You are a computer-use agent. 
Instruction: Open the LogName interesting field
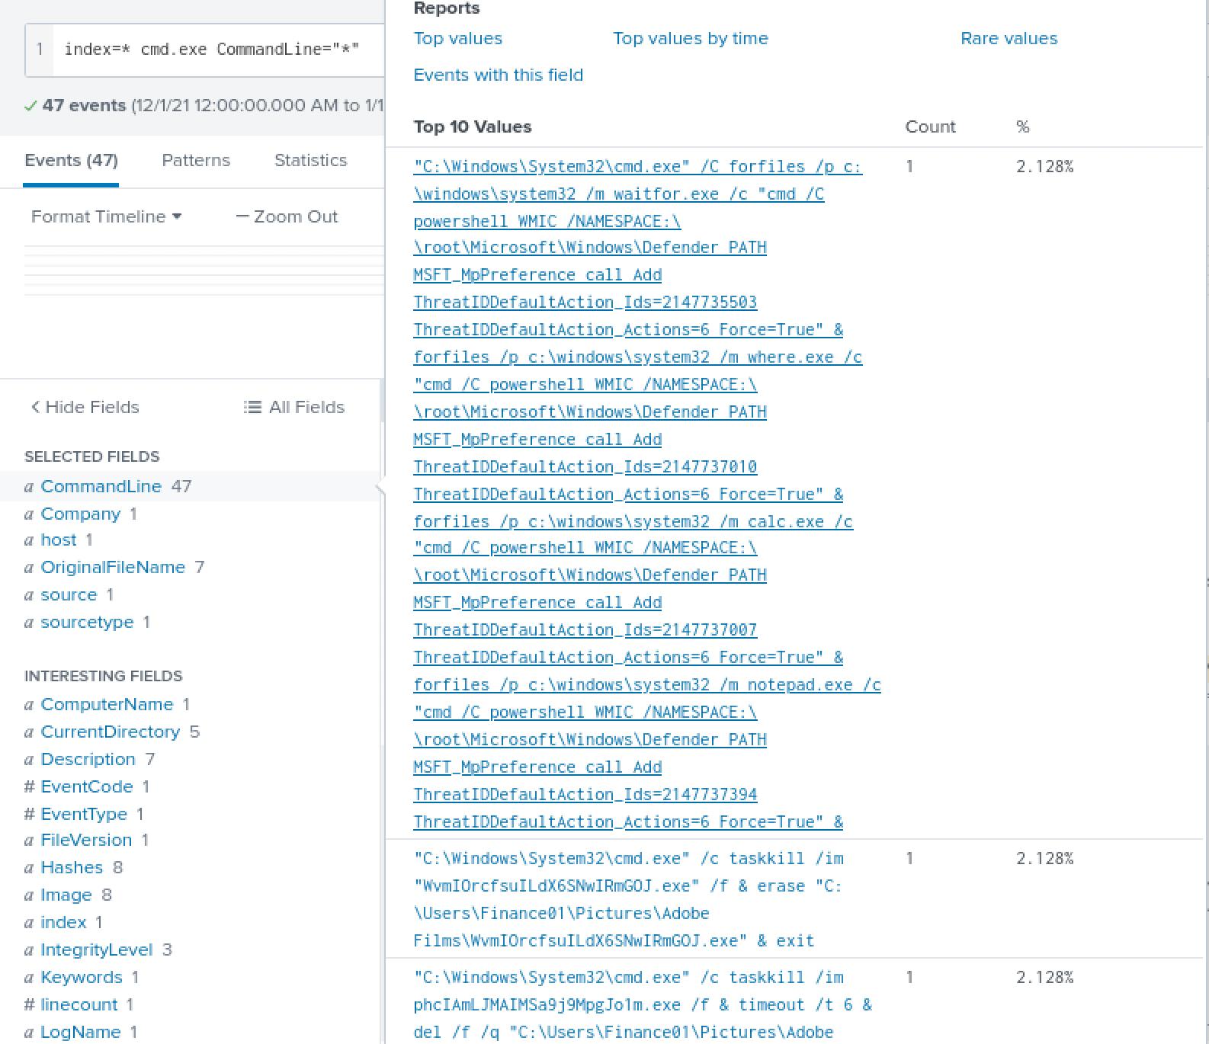[81, 1032]
